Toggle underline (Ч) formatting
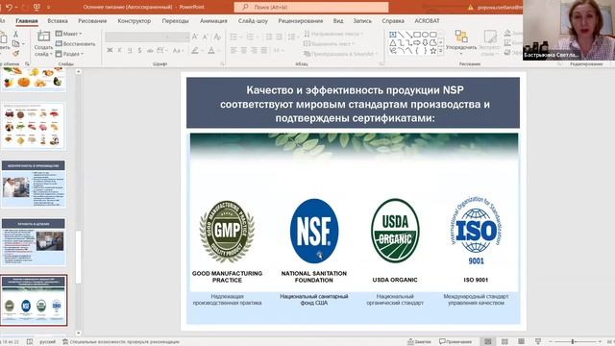 coord(130,50)
